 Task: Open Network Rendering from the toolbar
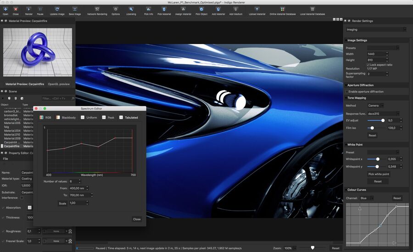point(97,9)
